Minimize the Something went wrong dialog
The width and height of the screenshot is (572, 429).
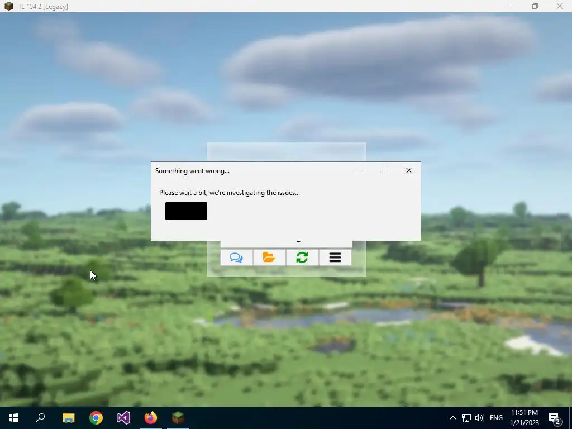(x=360, y=170)
